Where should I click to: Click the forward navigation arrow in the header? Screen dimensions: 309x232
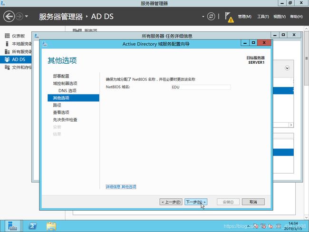pyautogui.click(x=19, y=16)
